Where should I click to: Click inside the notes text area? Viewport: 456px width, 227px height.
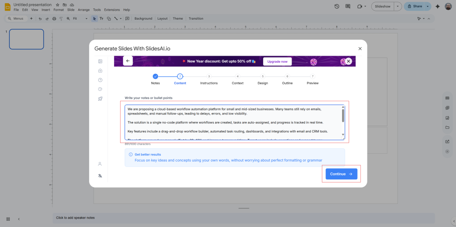pyautogui.click(x=232, y=122)
